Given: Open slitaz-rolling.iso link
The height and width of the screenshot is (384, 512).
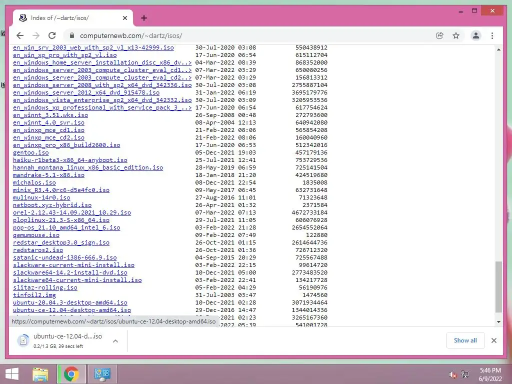Looking at the screenshot, I should tap(45, 288).
